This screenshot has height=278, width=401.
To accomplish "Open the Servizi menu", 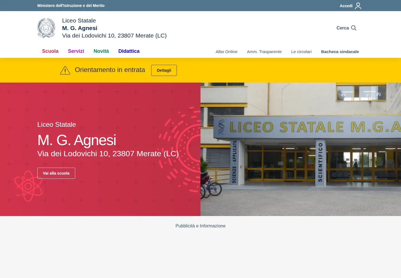I will point(76,51).
